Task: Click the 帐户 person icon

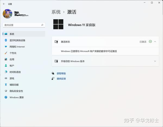Action: (x=6, y=66)
